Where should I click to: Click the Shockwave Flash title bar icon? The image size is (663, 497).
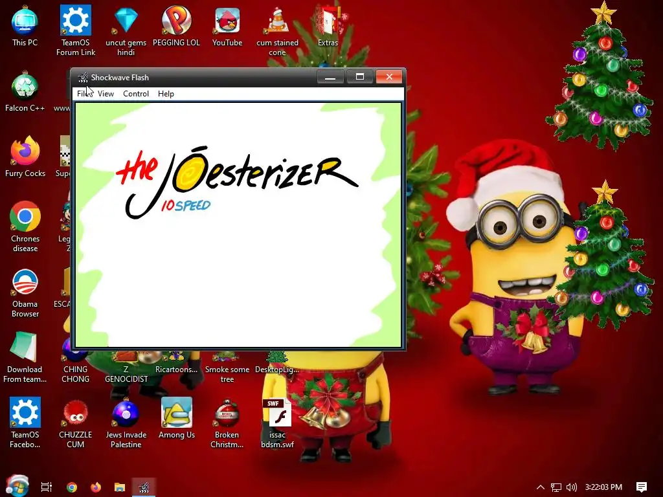pos(82,78)
